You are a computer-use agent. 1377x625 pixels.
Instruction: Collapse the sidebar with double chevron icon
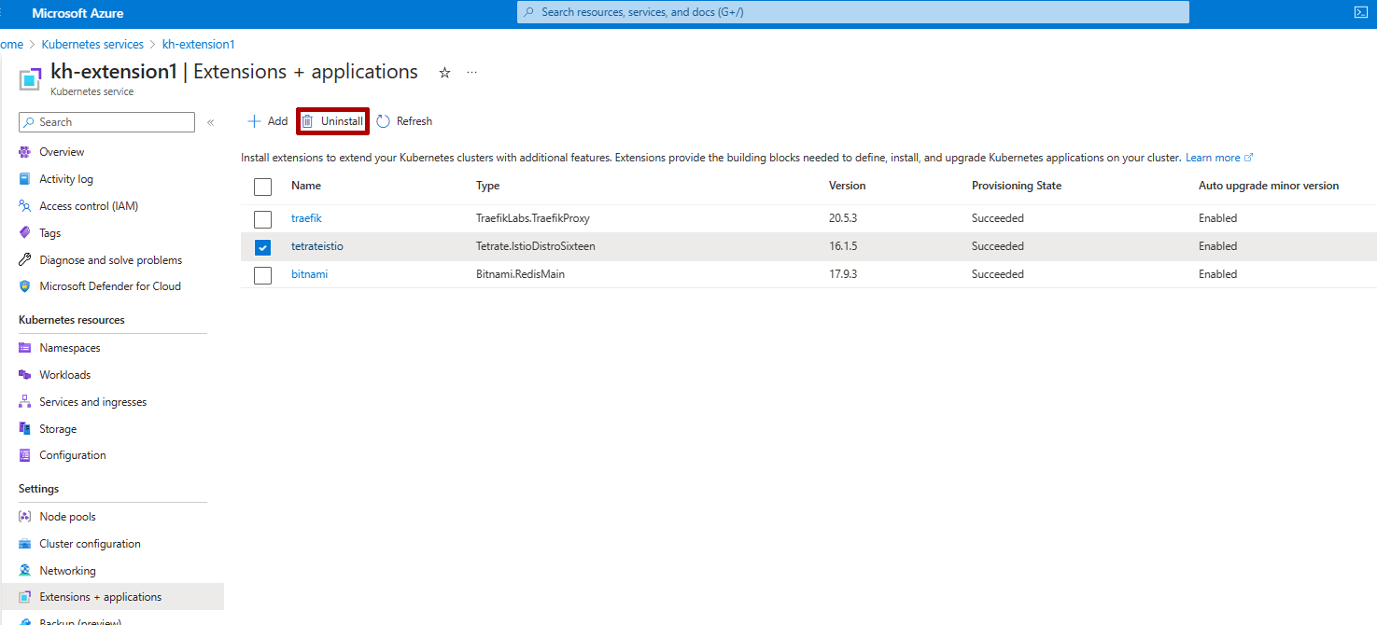pyautogui.click(x=210, y=122)
